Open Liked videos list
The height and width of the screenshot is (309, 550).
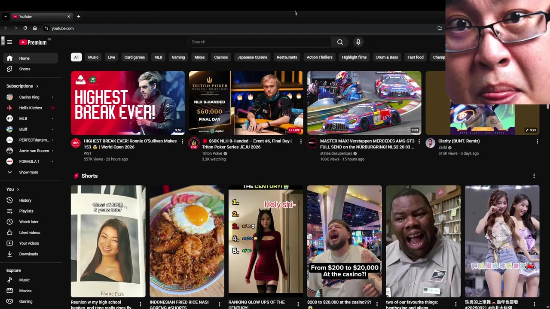point(30,233)
